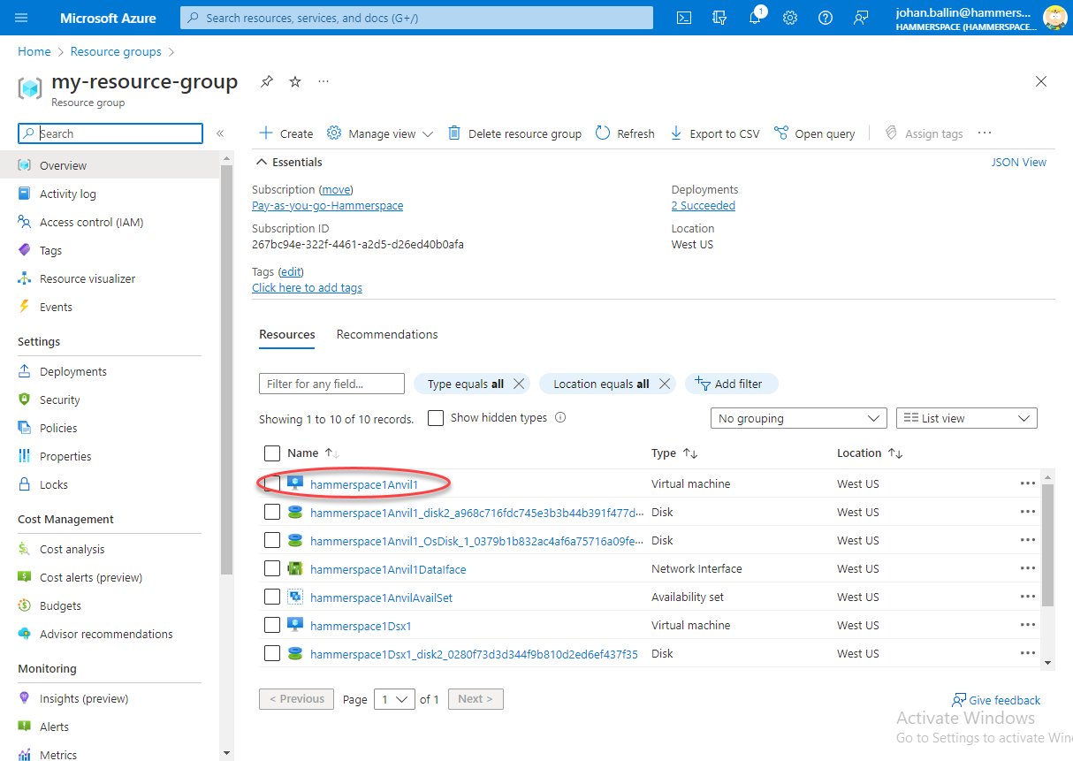Toggle Show hidden types checkbox
Viewport: 1073px width, 761px height.
436,418
